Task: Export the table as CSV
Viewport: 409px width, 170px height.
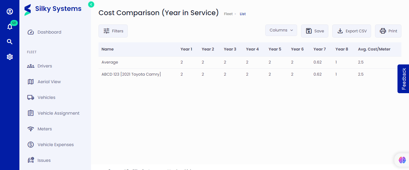Action: tap(351, 31)
